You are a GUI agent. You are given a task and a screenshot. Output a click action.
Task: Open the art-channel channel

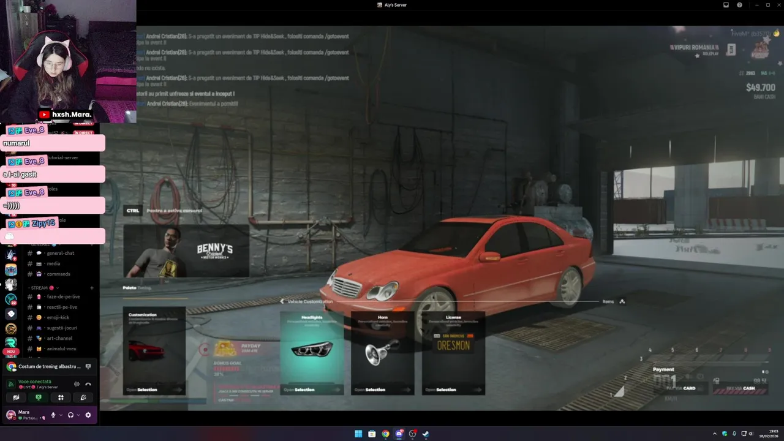60,338
